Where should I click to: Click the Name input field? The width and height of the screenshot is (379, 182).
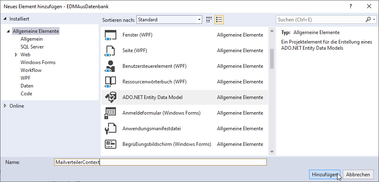pos(160,162)
